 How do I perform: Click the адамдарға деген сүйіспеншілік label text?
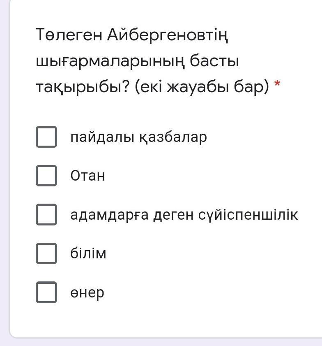click(x=184, y=214)
